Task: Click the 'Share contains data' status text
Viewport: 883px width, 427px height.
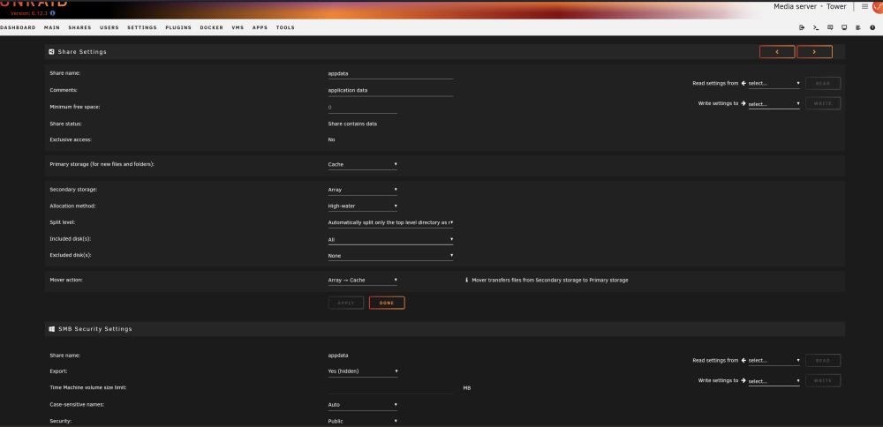Action: click(x=352, y=124)
